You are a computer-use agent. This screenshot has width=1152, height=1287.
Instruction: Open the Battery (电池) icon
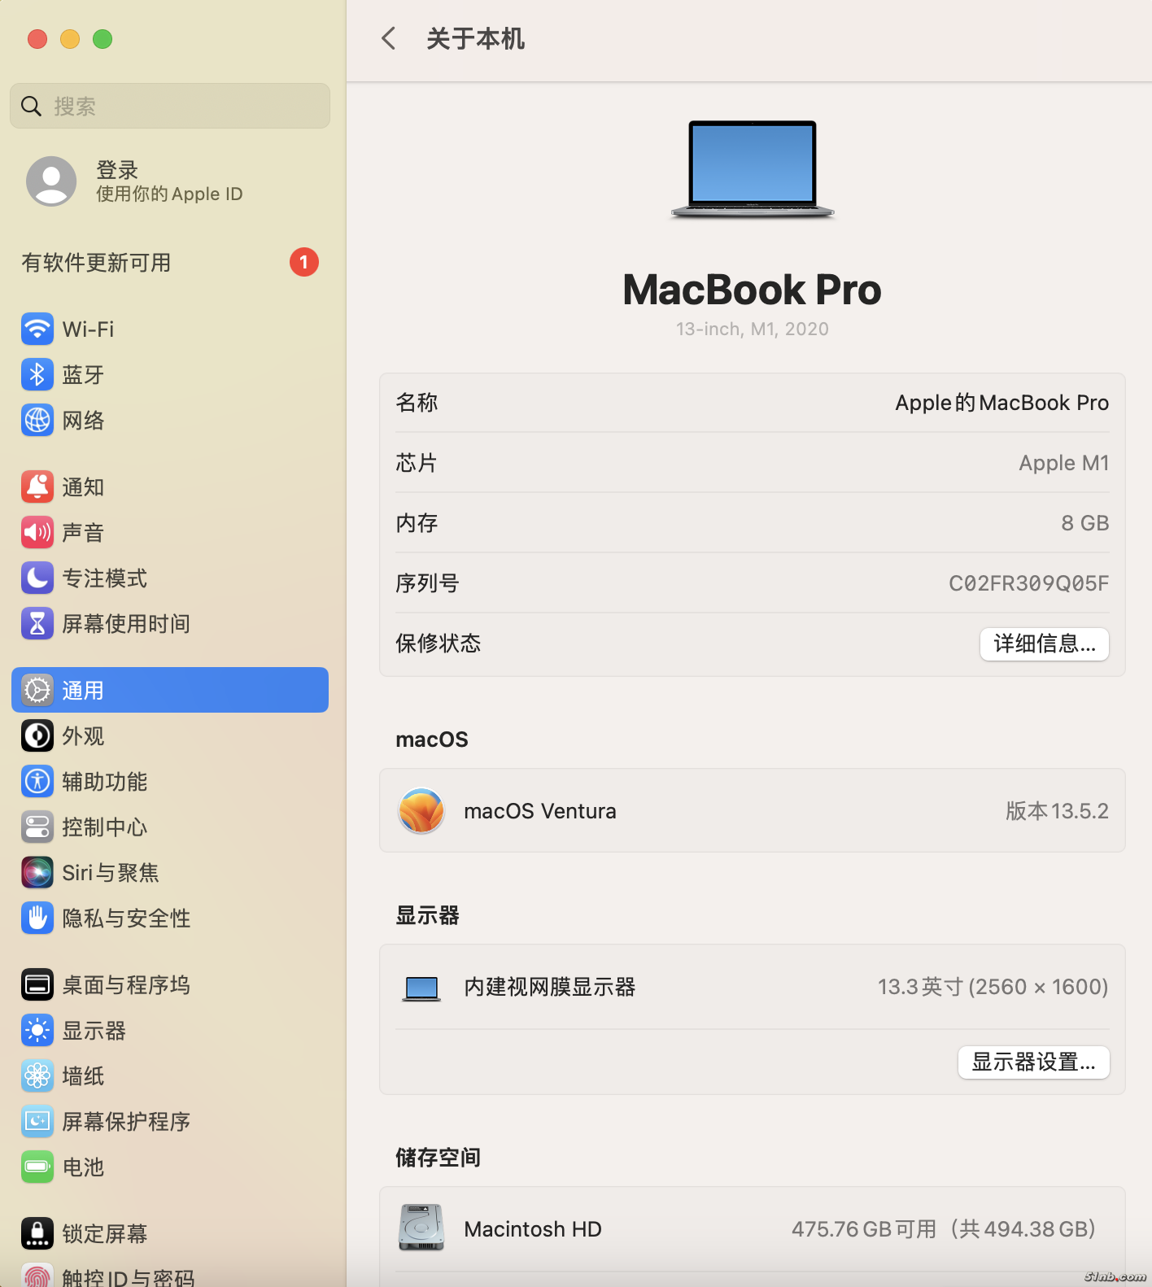37,1167
